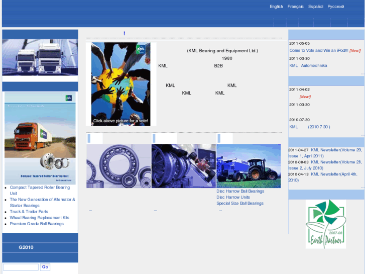The image size is (365, 274).
Task: Open Special Size Ball Bearings link
Action: [240, 203]
